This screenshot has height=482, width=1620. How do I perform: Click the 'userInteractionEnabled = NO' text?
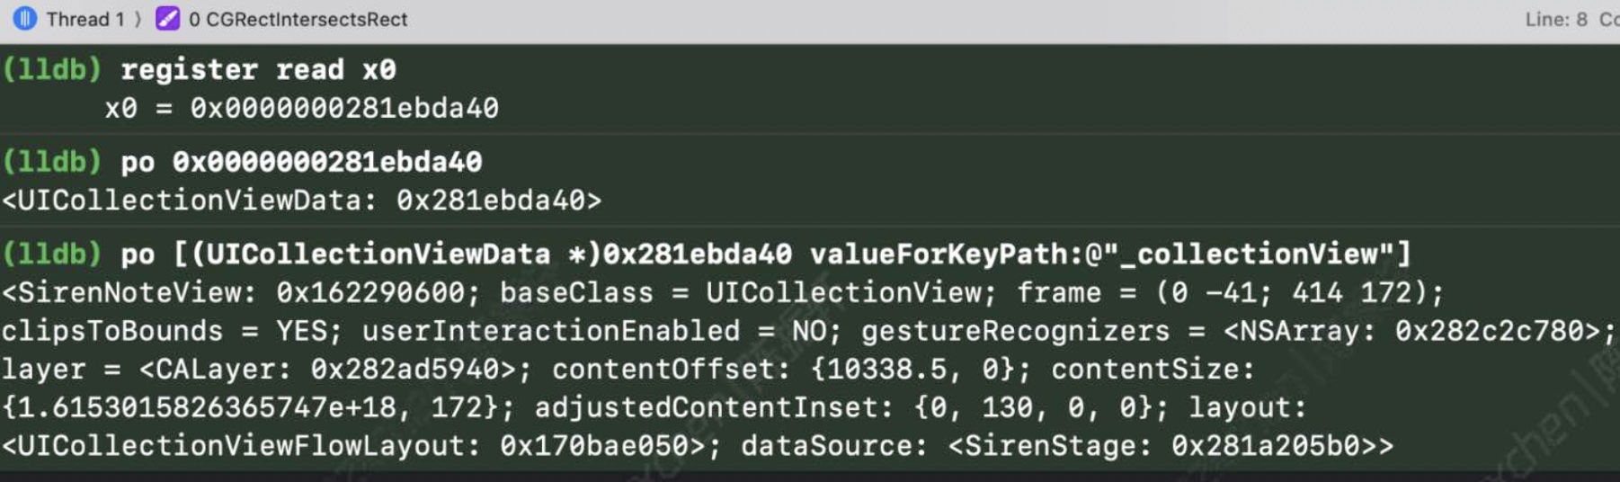click(x=600, y=331)
